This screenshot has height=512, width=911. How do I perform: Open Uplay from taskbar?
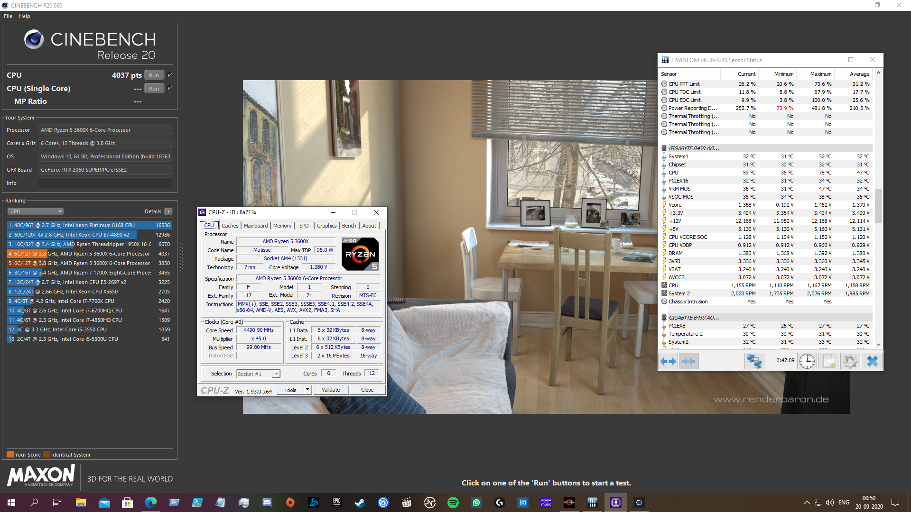coord(383,503)
